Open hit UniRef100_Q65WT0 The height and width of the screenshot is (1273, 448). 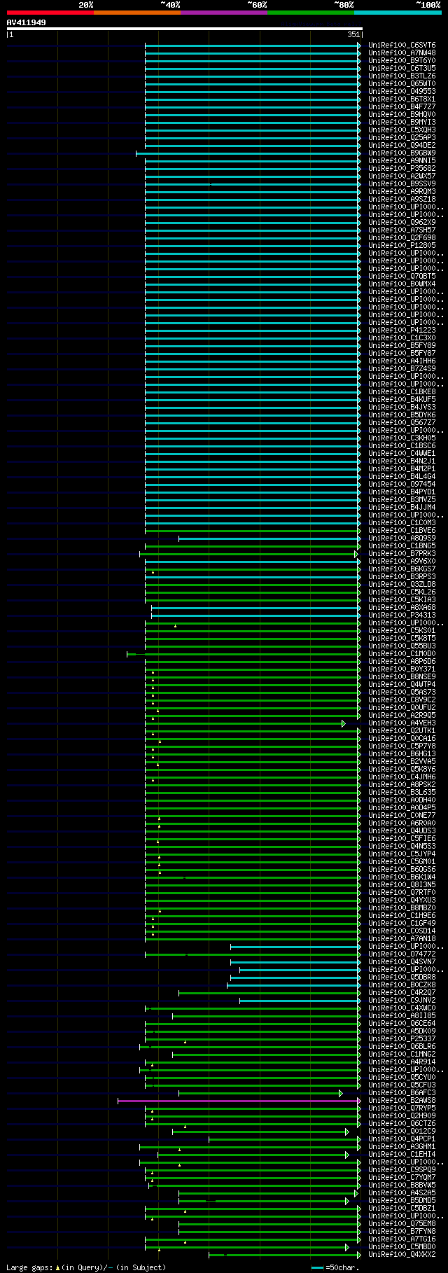point(402,84)
